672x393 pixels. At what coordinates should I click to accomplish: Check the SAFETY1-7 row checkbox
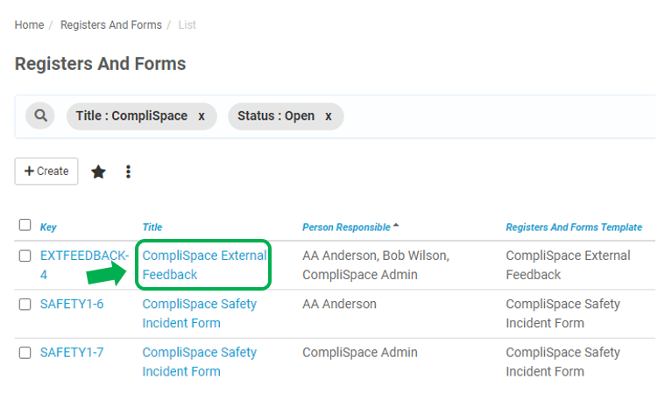coord(25,353)
